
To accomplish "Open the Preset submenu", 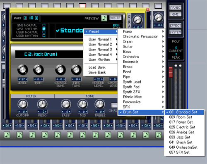I will (101, 31).
